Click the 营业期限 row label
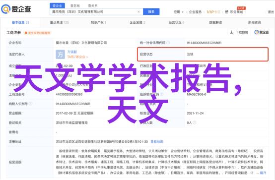The width and height of the screenshot is (275, 180). click(x=15, y=113)
